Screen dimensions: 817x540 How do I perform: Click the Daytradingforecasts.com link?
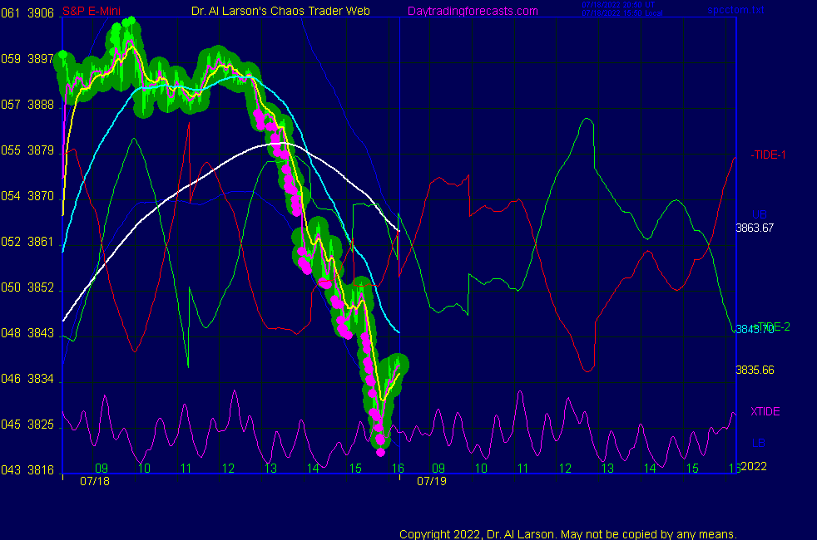(x=472, y=11)
